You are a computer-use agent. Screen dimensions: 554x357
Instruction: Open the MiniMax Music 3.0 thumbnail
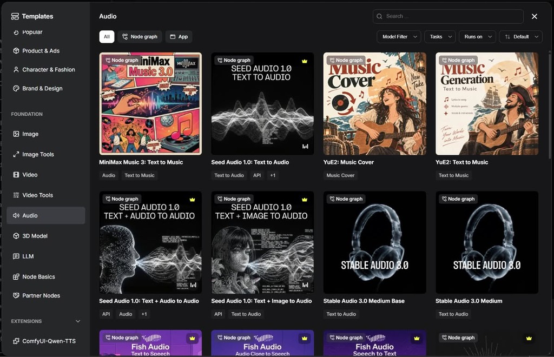click(x=150, y=104)
